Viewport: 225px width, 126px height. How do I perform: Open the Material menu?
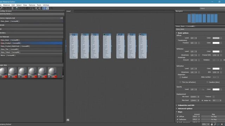pyautogui.click(x=6, y=5)
